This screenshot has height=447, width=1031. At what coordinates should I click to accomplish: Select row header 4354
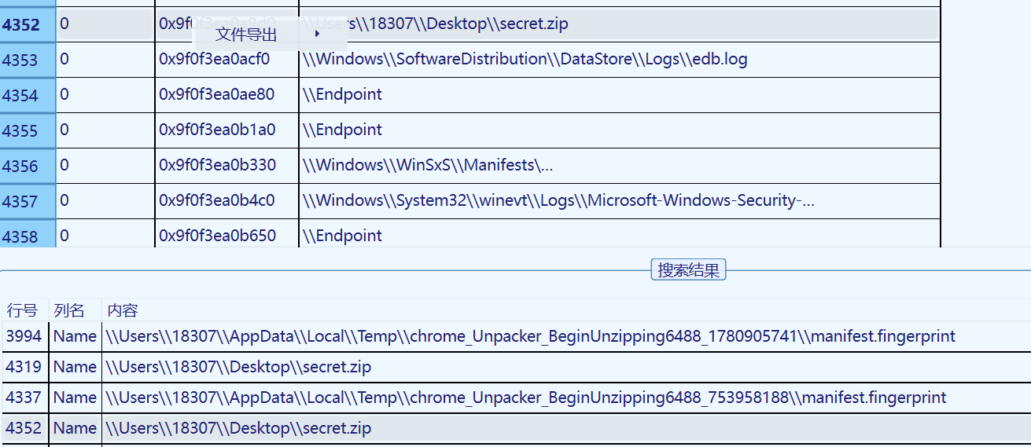click(x=28, y=95)
